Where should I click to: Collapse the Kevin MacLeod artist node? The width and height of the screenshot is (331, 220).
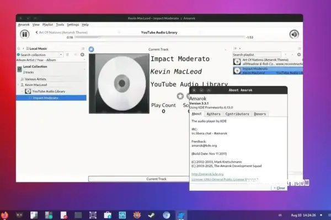(x=18, y=85)
